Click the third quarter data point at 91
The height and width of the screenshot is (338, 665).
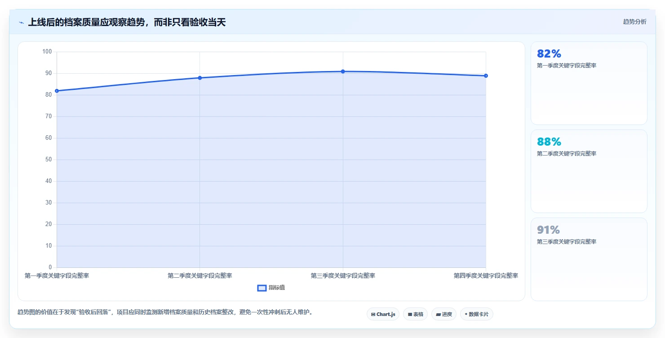coord(343,71)
